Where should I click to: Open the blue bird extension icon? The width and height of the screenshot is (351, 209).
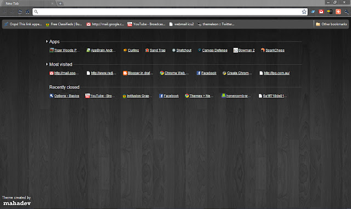click(313, 12)
